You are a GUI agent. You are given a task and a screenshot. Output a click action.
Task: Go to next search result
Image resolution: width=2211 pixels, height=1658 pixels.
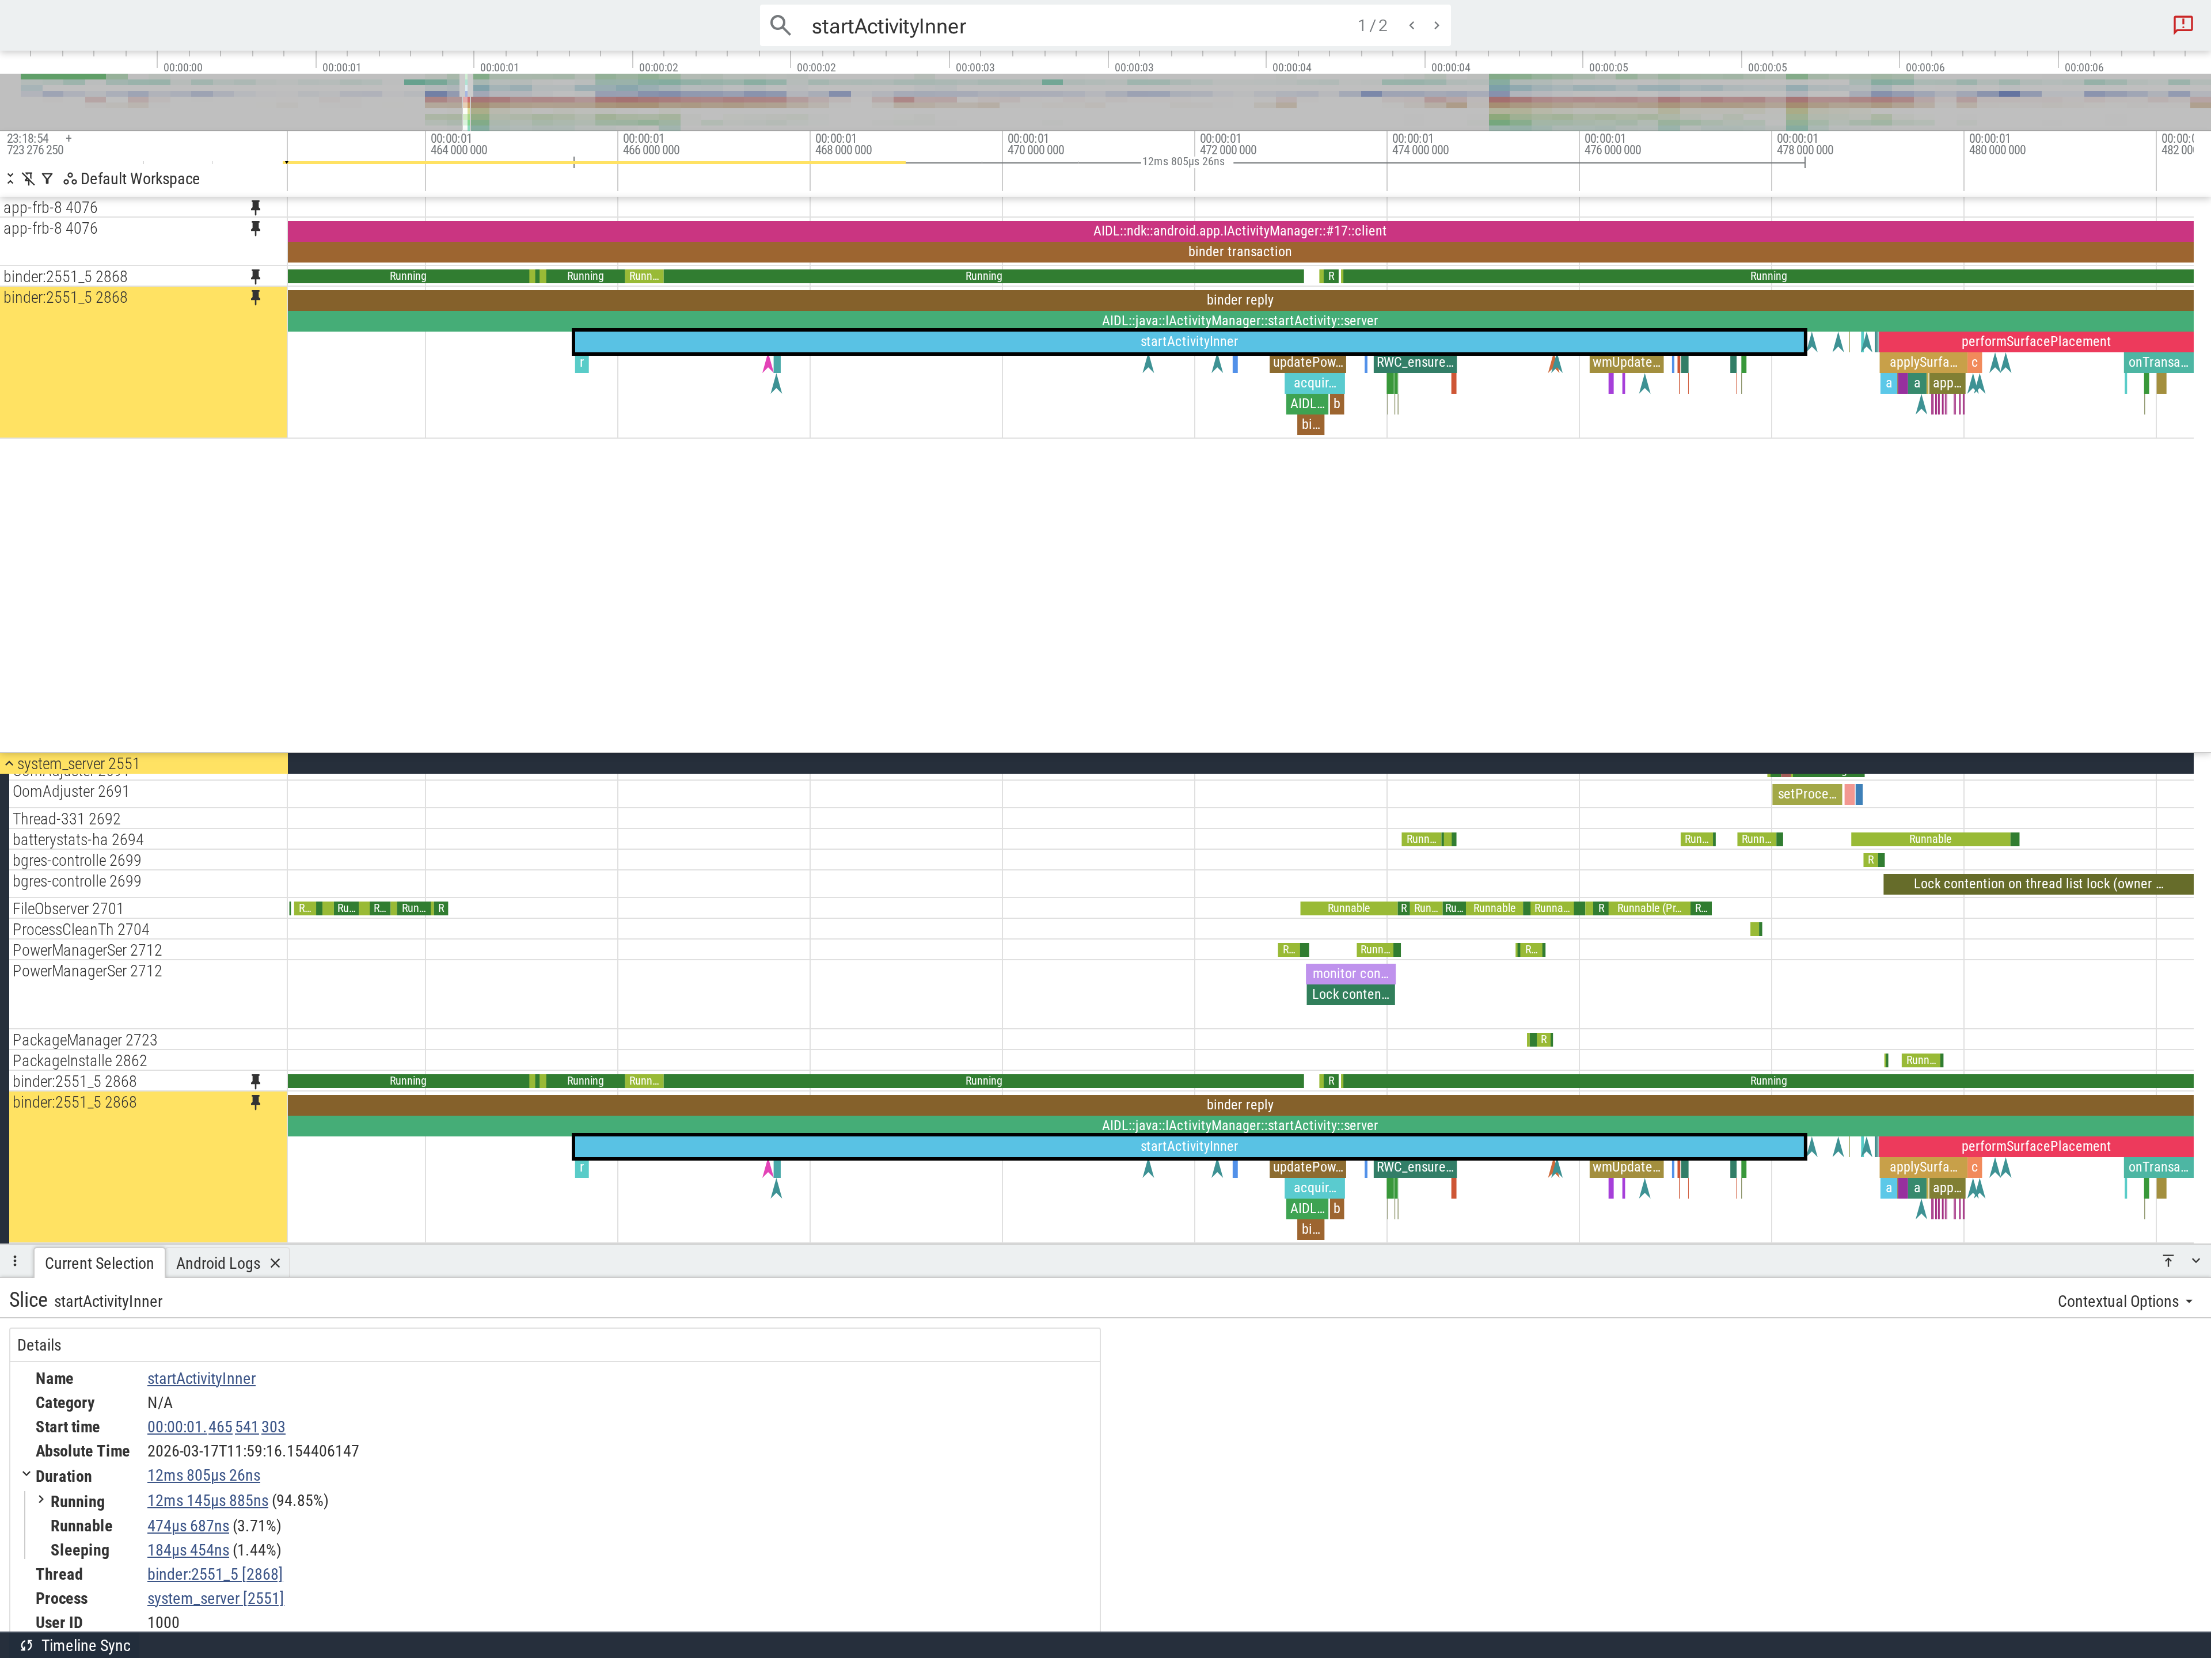pos(1437,26)
